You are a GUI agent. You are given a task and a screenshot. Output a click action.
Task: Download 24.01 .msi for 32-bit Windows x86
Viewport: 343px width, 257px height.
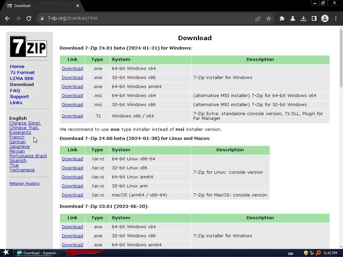click(72, 105)
